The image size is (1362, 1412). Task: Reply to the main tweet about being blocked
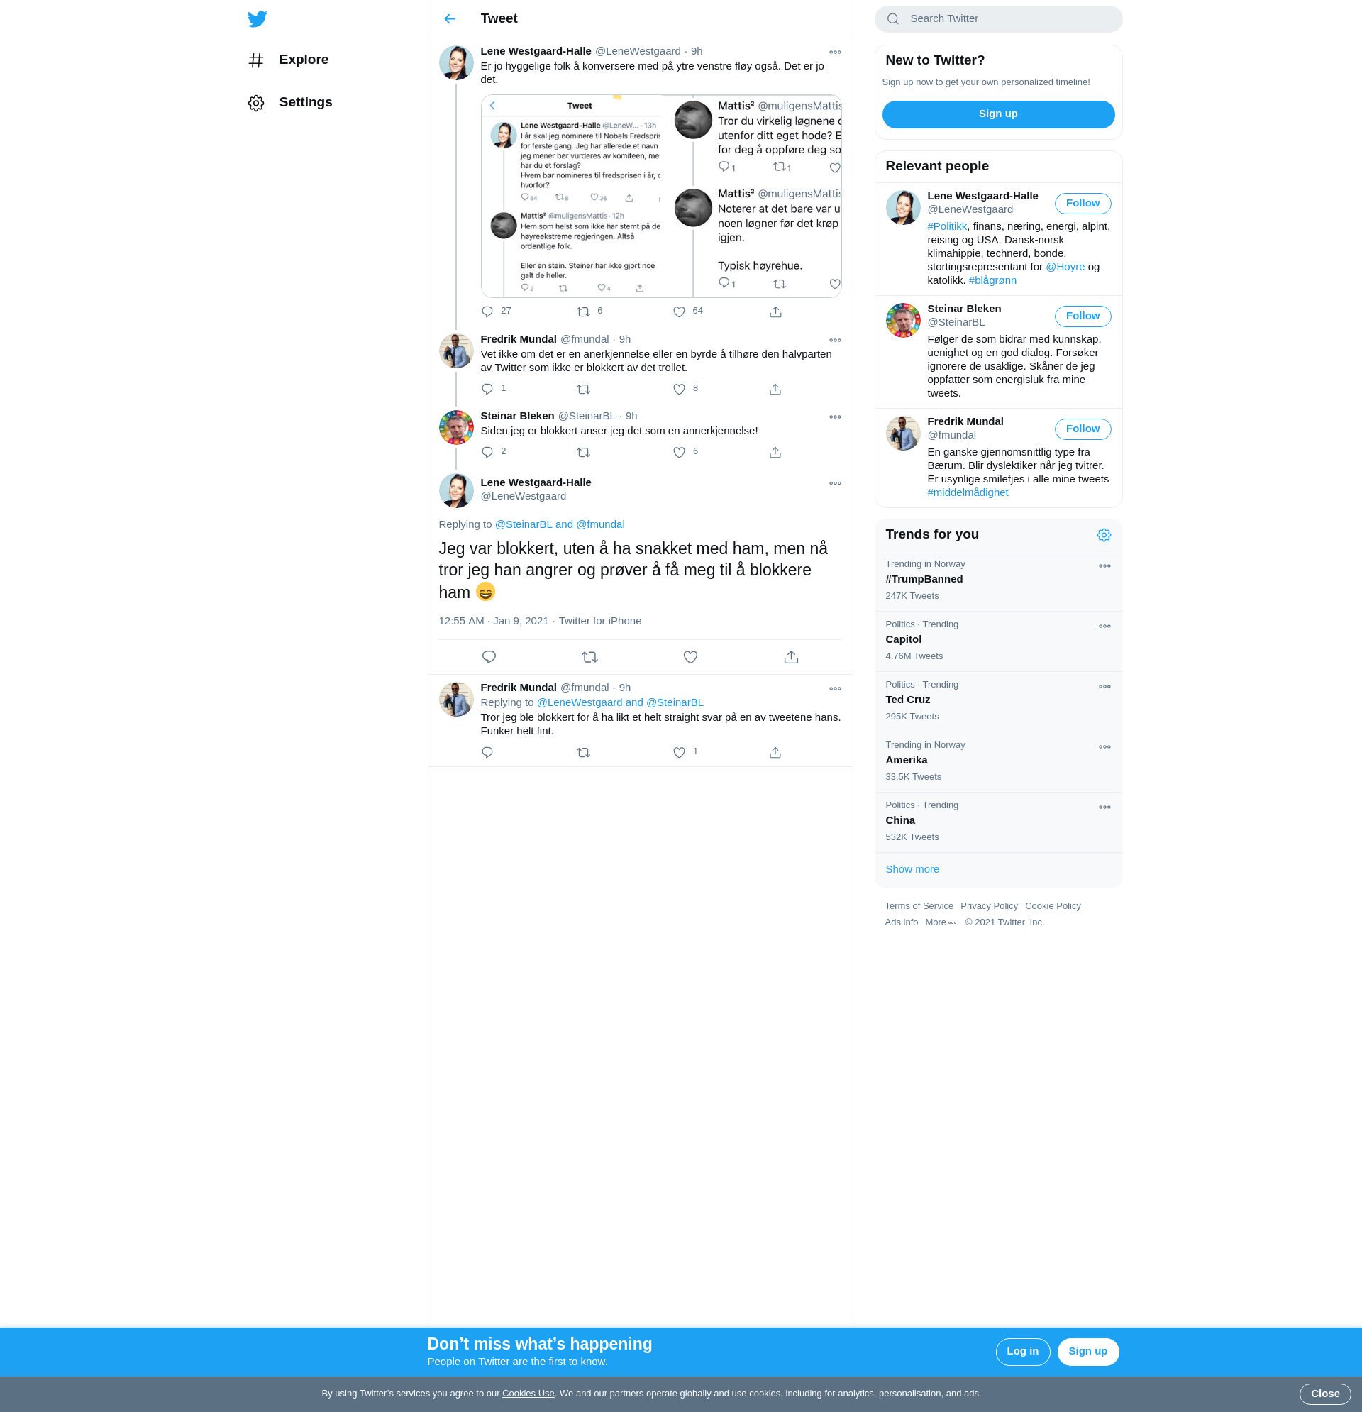point(489,657)
